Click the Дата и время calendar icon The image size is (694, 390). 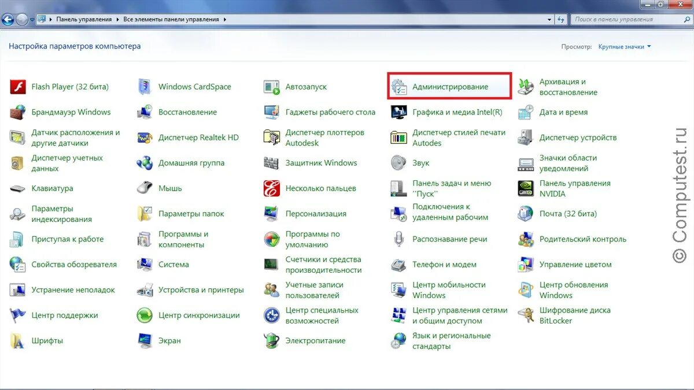(526, 112)
